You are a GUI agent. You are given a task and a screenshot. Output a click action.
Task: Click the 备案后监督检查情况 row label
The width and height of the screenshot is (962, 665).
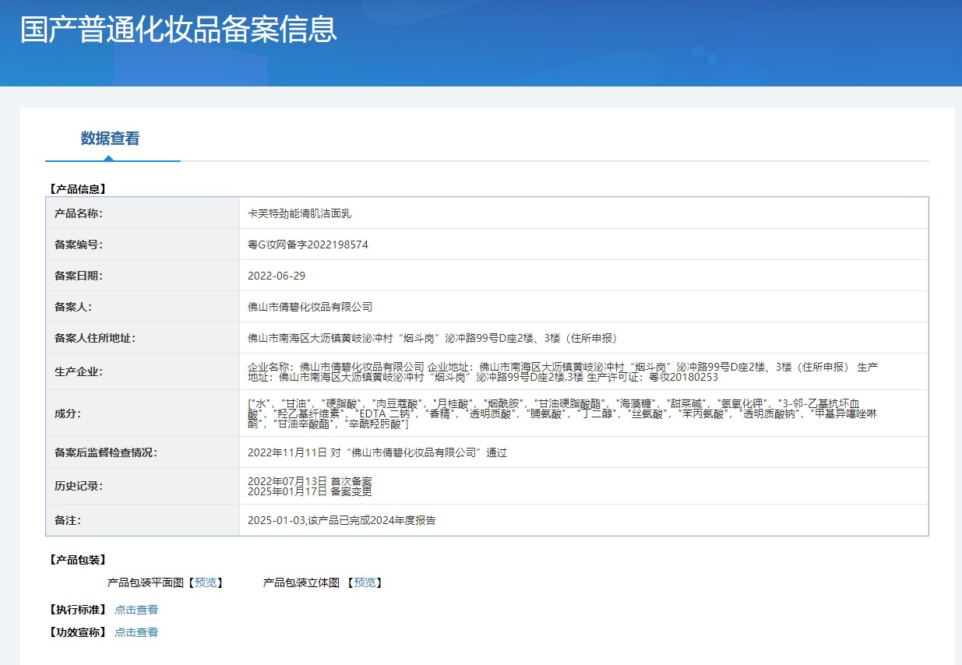click(x=105, y=452)
